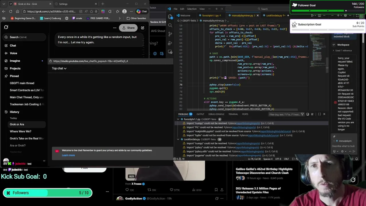
Task: Go to browser home page
Action: coord(17,11)
